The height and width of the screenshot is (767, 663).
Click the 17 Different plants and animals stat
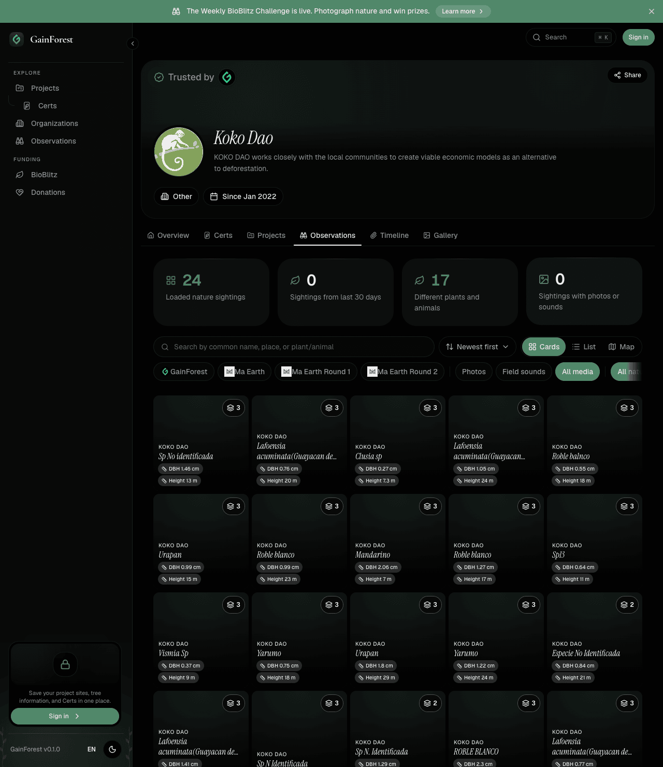[460, 292]
